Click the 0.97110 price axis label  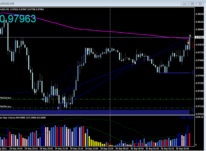click(x=200, y=107)
